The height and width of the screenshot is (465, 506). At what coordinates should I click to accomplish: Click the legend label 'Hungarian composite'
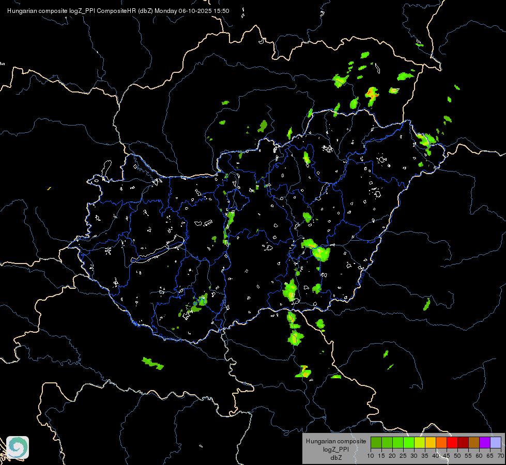(x=336, y=441)
